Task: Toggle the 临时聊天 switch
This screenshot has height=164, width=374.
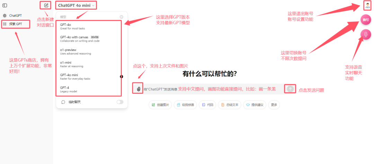Action: [x=120, y=102]
